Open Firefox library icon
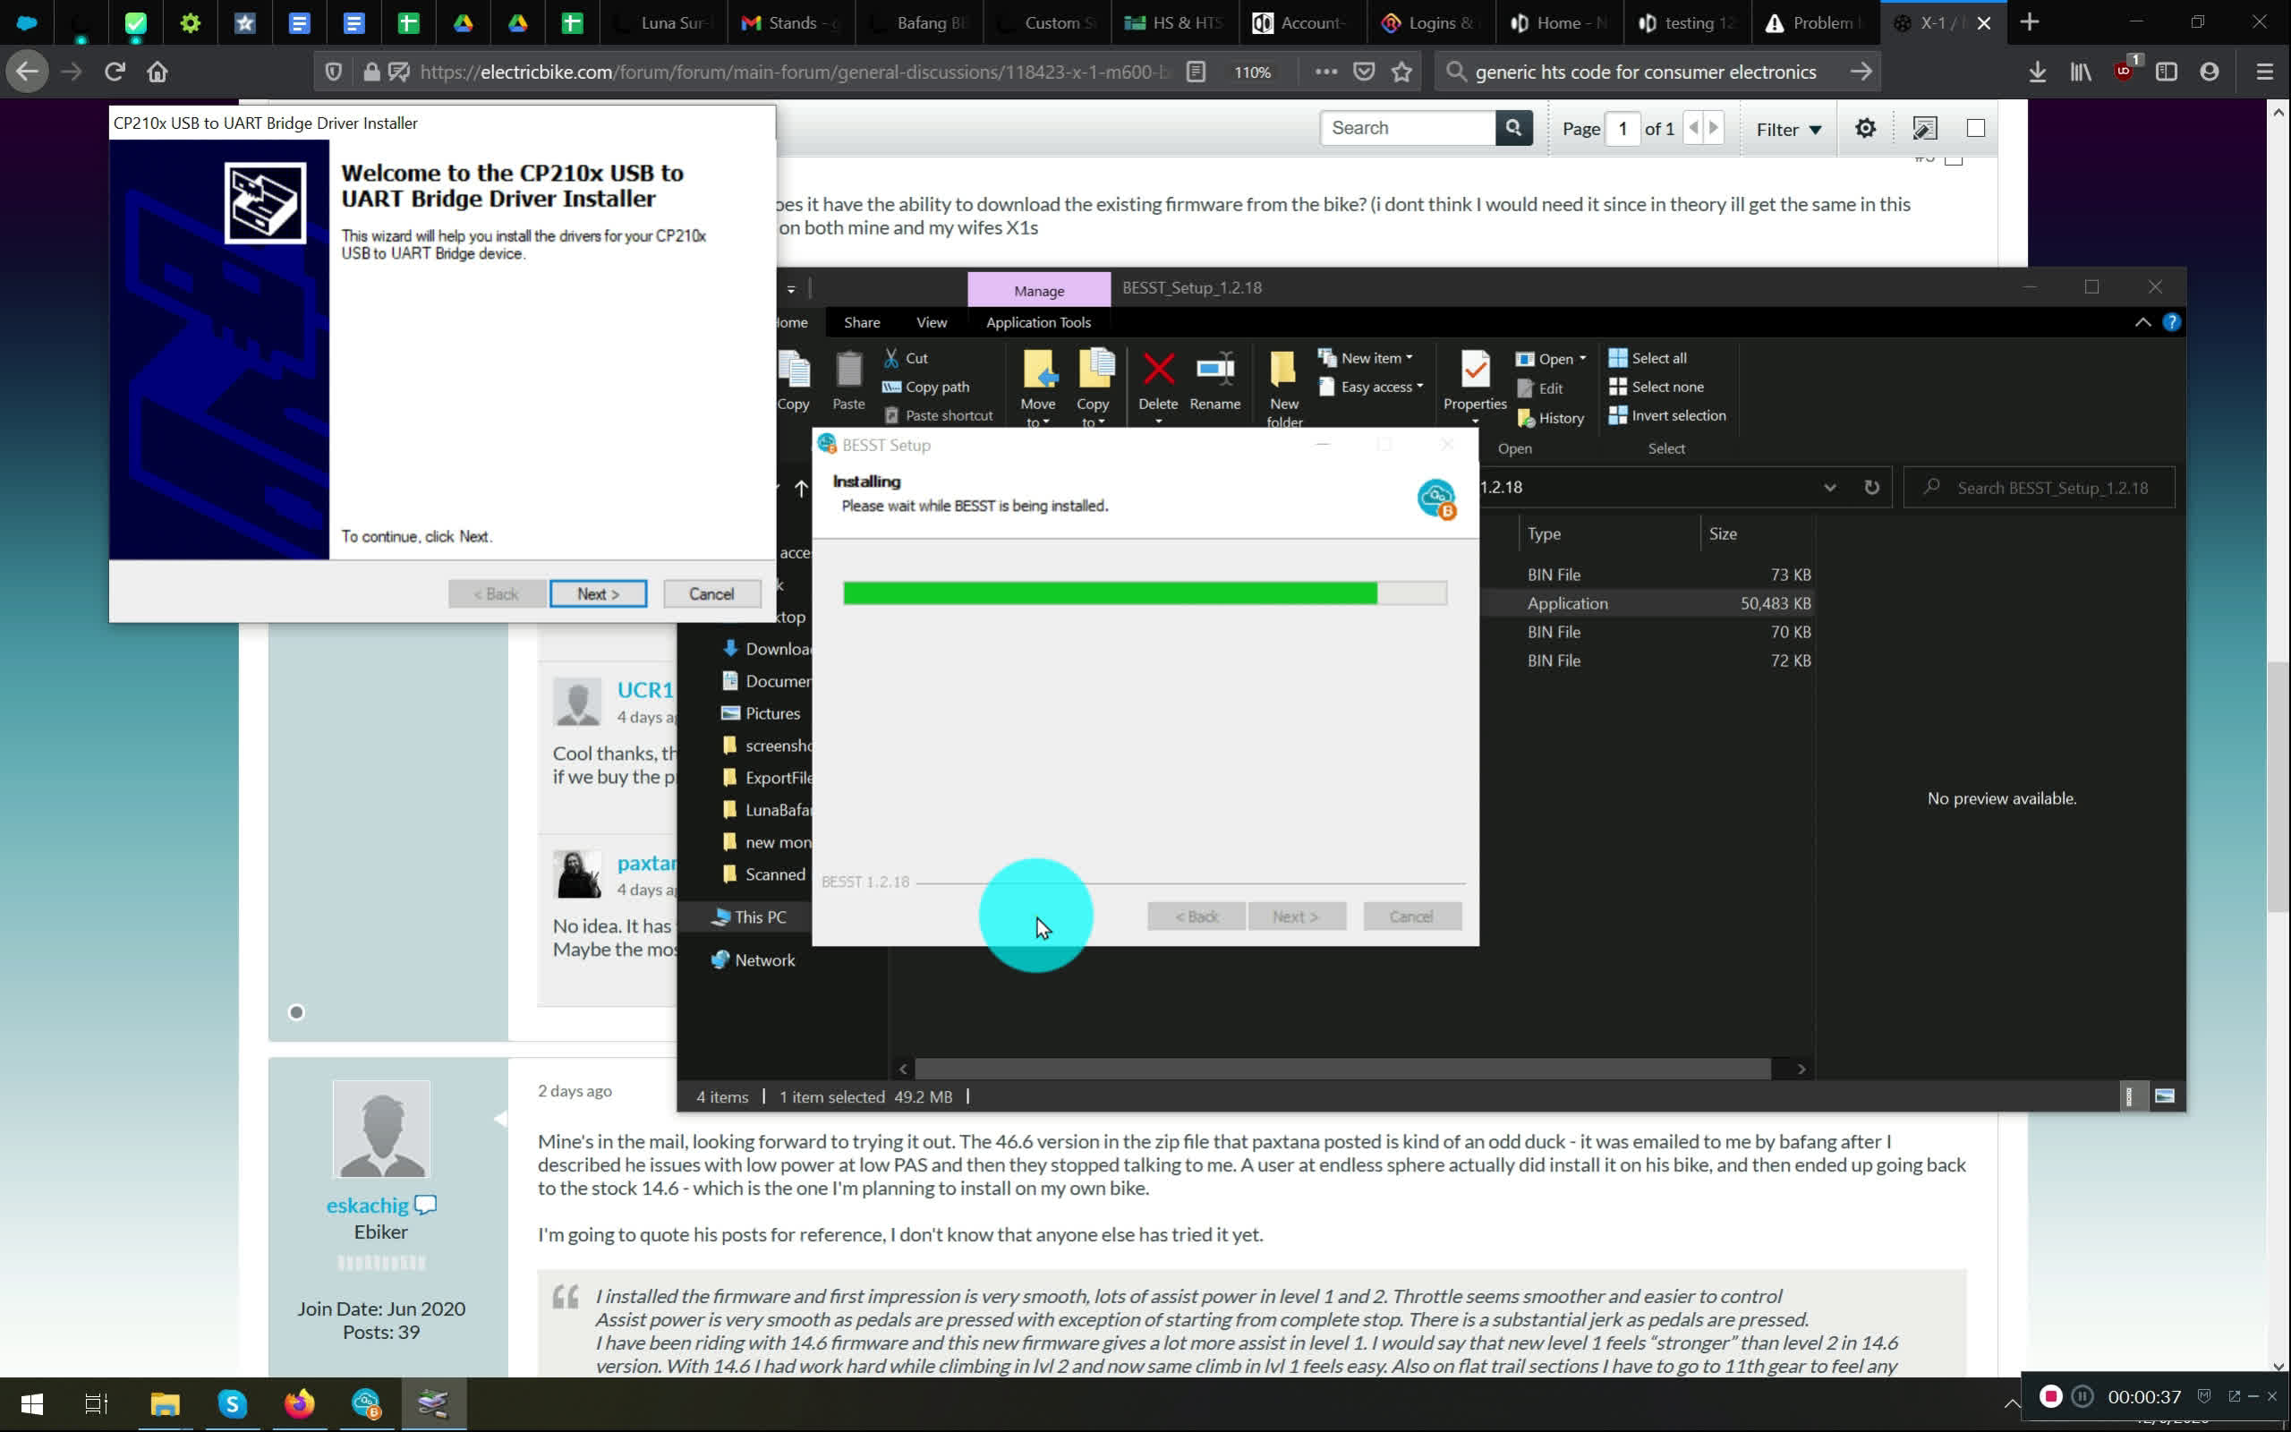Image resolution: width=2291 pixels, height=1432 pixels. pos(2080,72)
